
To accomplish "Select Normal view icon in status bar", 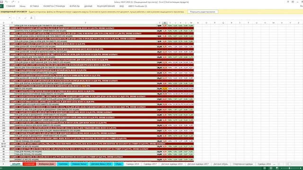I will point(265,168).
